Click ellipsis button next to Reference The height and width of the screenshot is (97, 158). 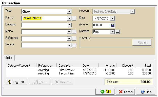74,38
